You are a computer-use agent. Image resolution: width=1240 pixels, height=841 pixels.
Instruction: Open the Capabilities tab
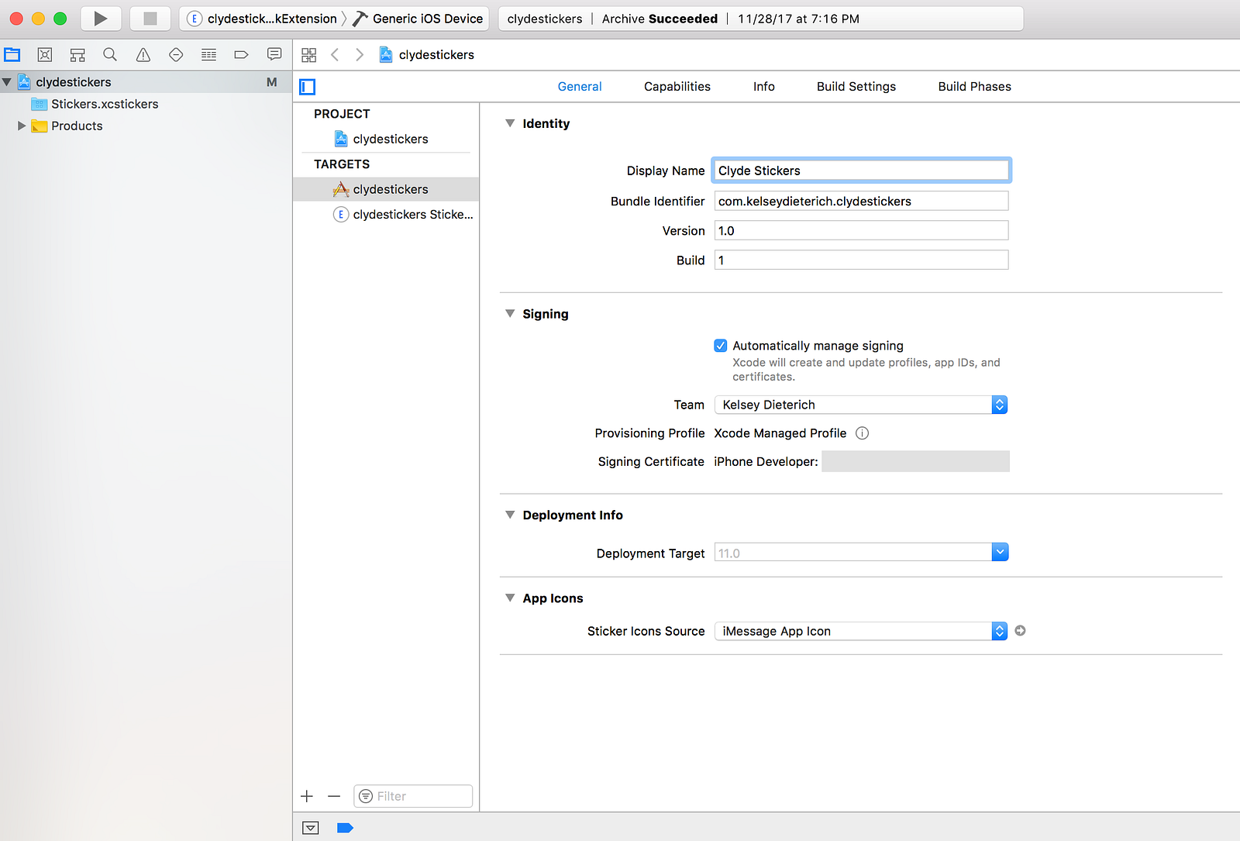pyautogui.click(x=677, y=87)
